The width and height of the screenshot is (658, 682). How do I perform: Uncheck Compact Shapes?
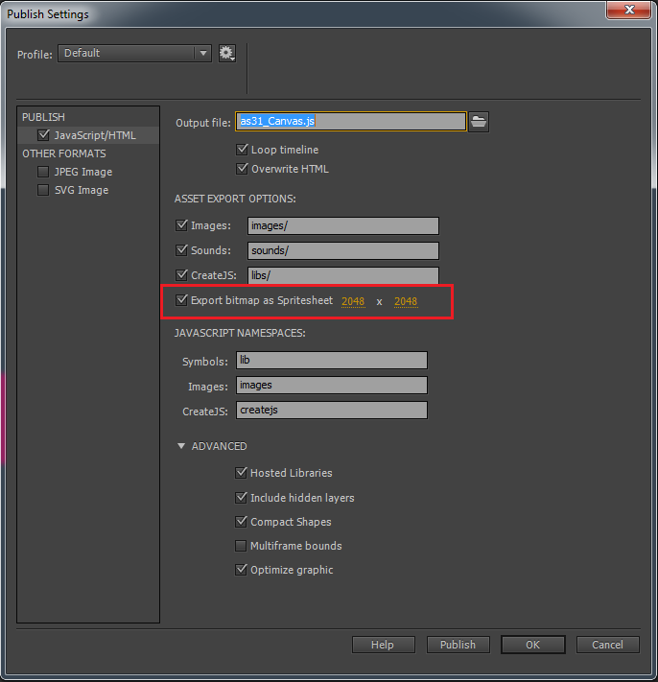coord(241,522)
